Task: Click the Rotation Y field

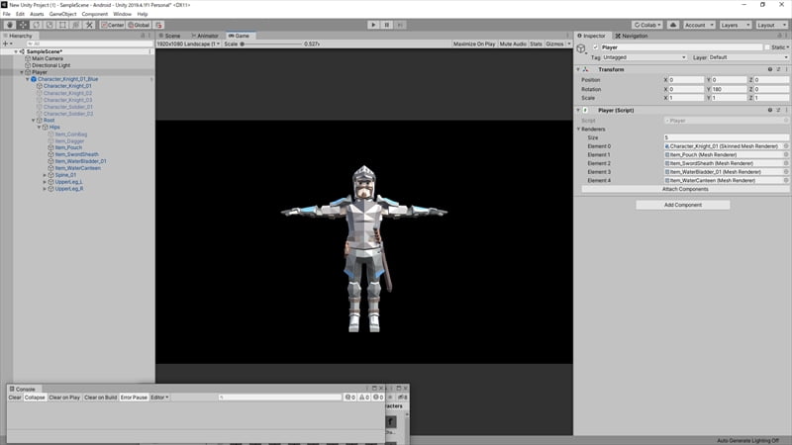Action: pos(729,89)
